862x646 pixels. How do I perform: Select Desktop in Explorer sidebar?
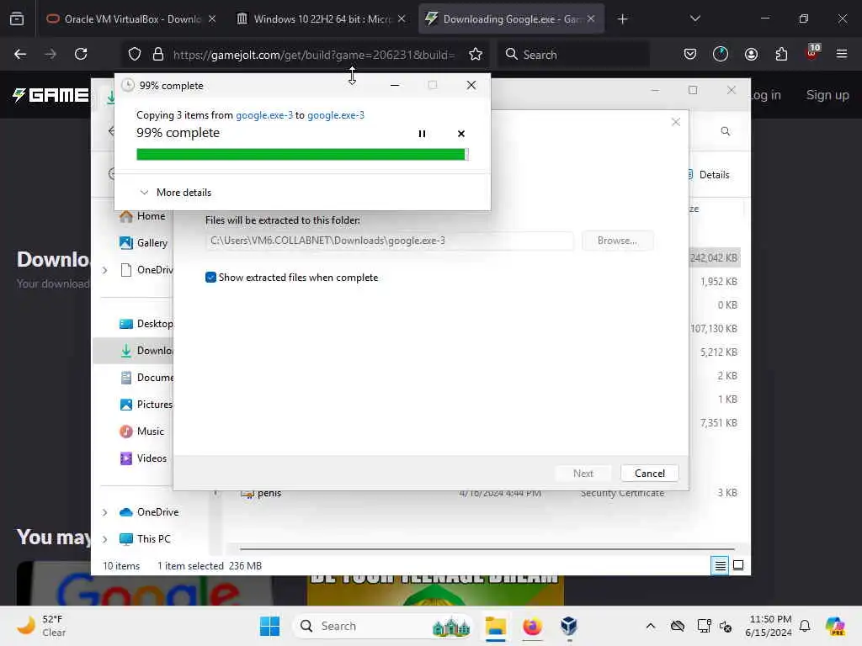(146, 324)
